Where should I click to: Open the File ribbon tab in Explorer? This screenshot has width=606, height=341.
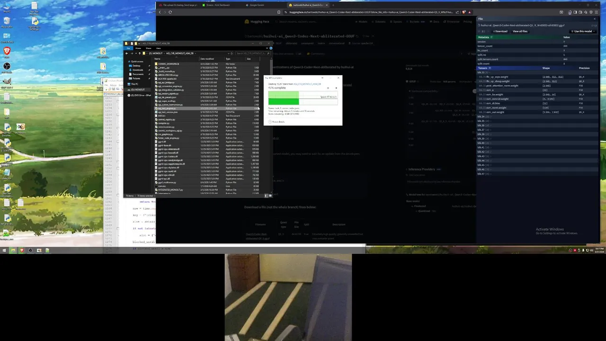pyautogui.click(x=128, y=48)
